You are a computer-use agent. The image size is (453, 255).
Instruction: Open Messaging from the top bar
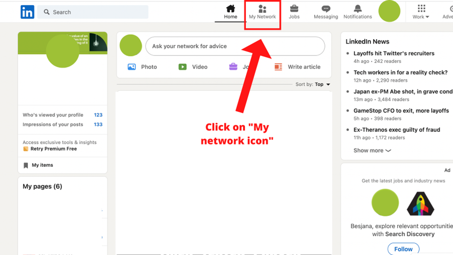[x=326, y=12]
